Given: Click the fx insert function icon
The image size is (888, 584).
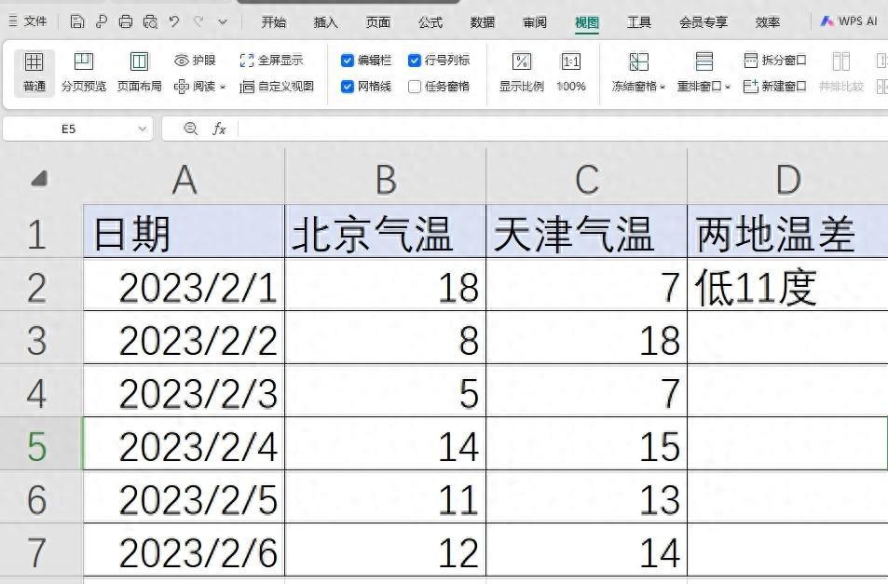Looking at the screenshot, I should click(219, 129).
